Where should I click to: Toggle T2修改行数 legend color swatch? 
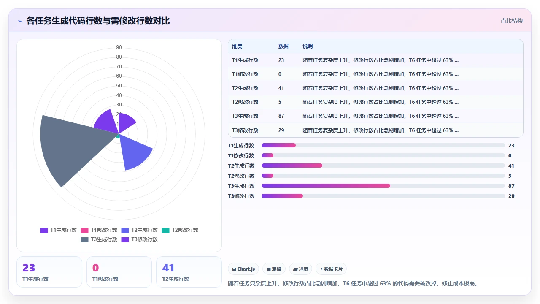(x=165, y=231)
